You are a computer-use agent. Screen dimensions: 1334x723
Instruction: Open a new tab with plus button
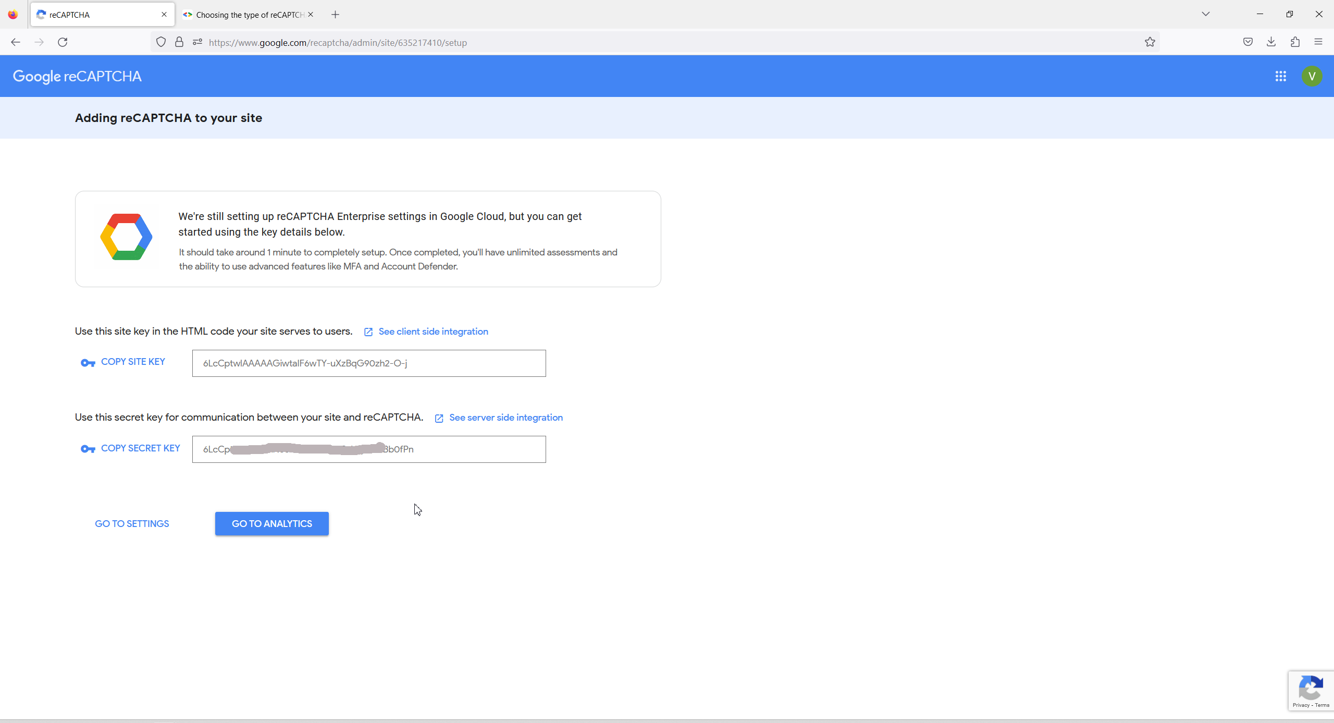point(335,15)
